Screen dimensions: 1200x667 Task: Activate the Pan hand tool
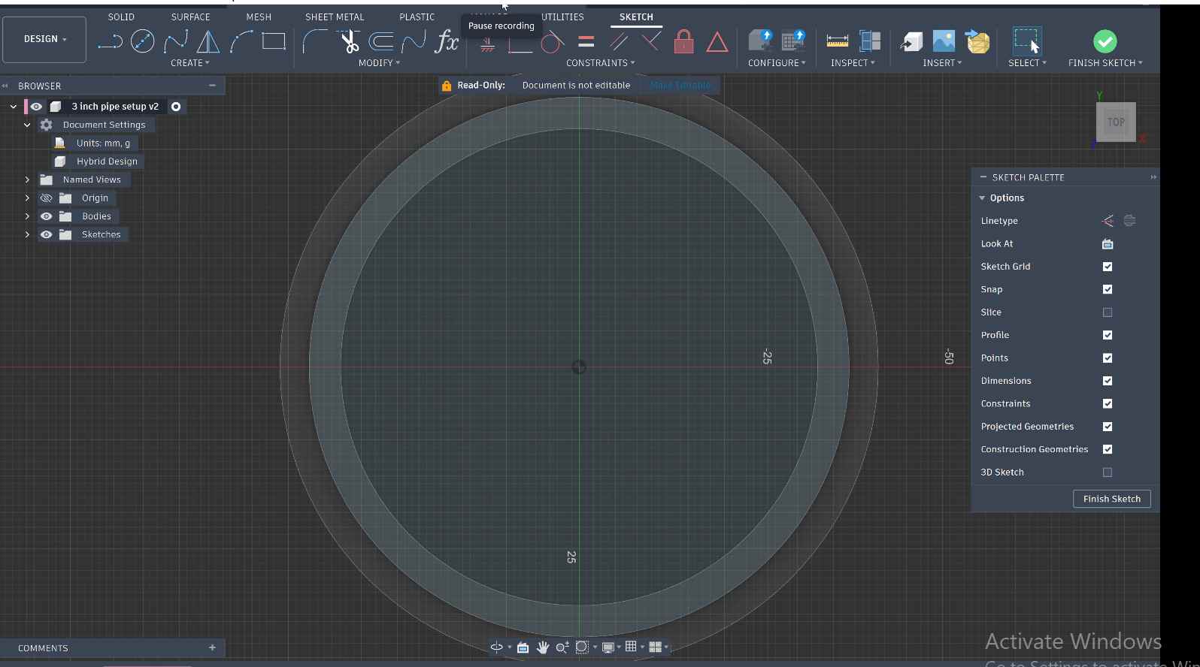[x=542, y=647]
